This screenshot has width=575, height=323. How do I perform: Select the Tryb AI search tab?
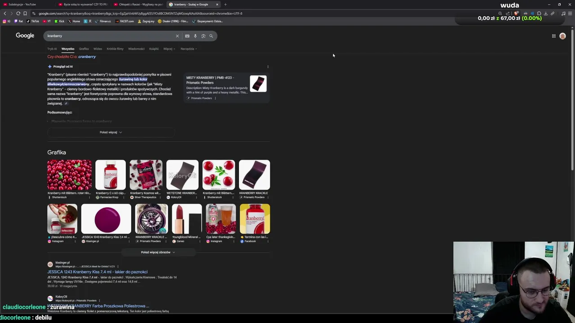click(52, 49)
